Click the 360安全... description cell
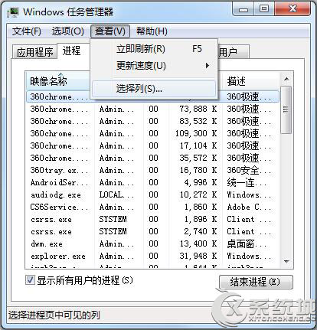 tap(249, 170)
